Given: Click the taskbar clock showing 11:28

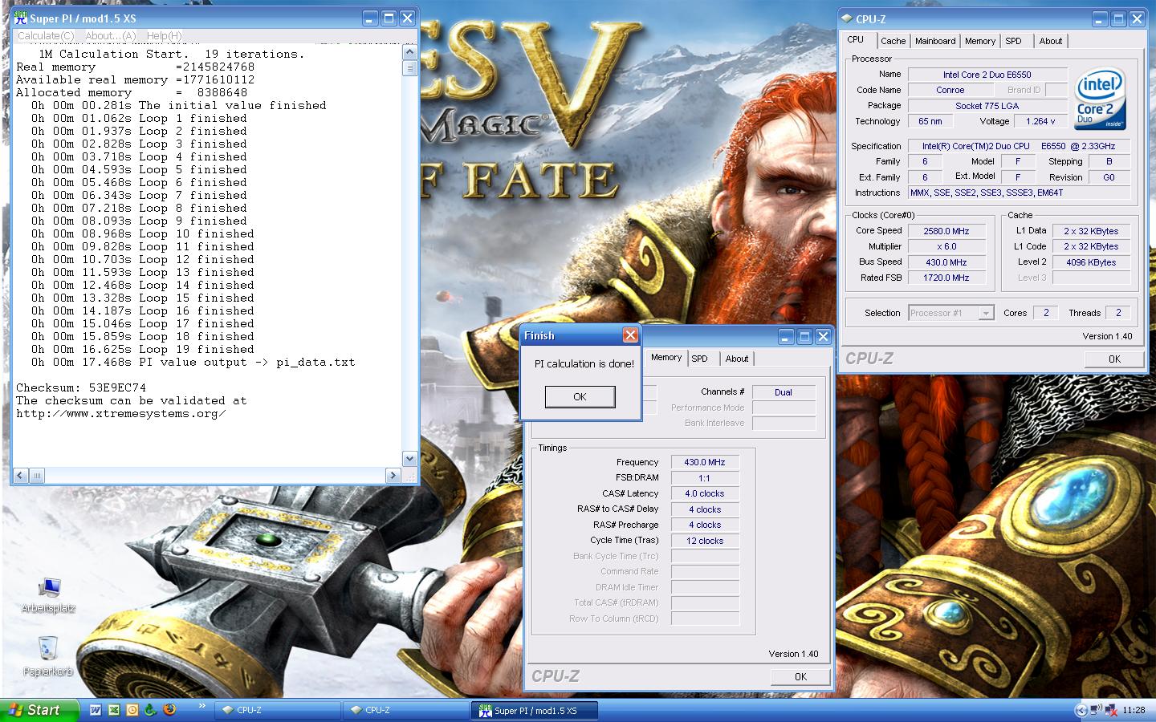Looking at the screenshot, I should (1134, 710).
